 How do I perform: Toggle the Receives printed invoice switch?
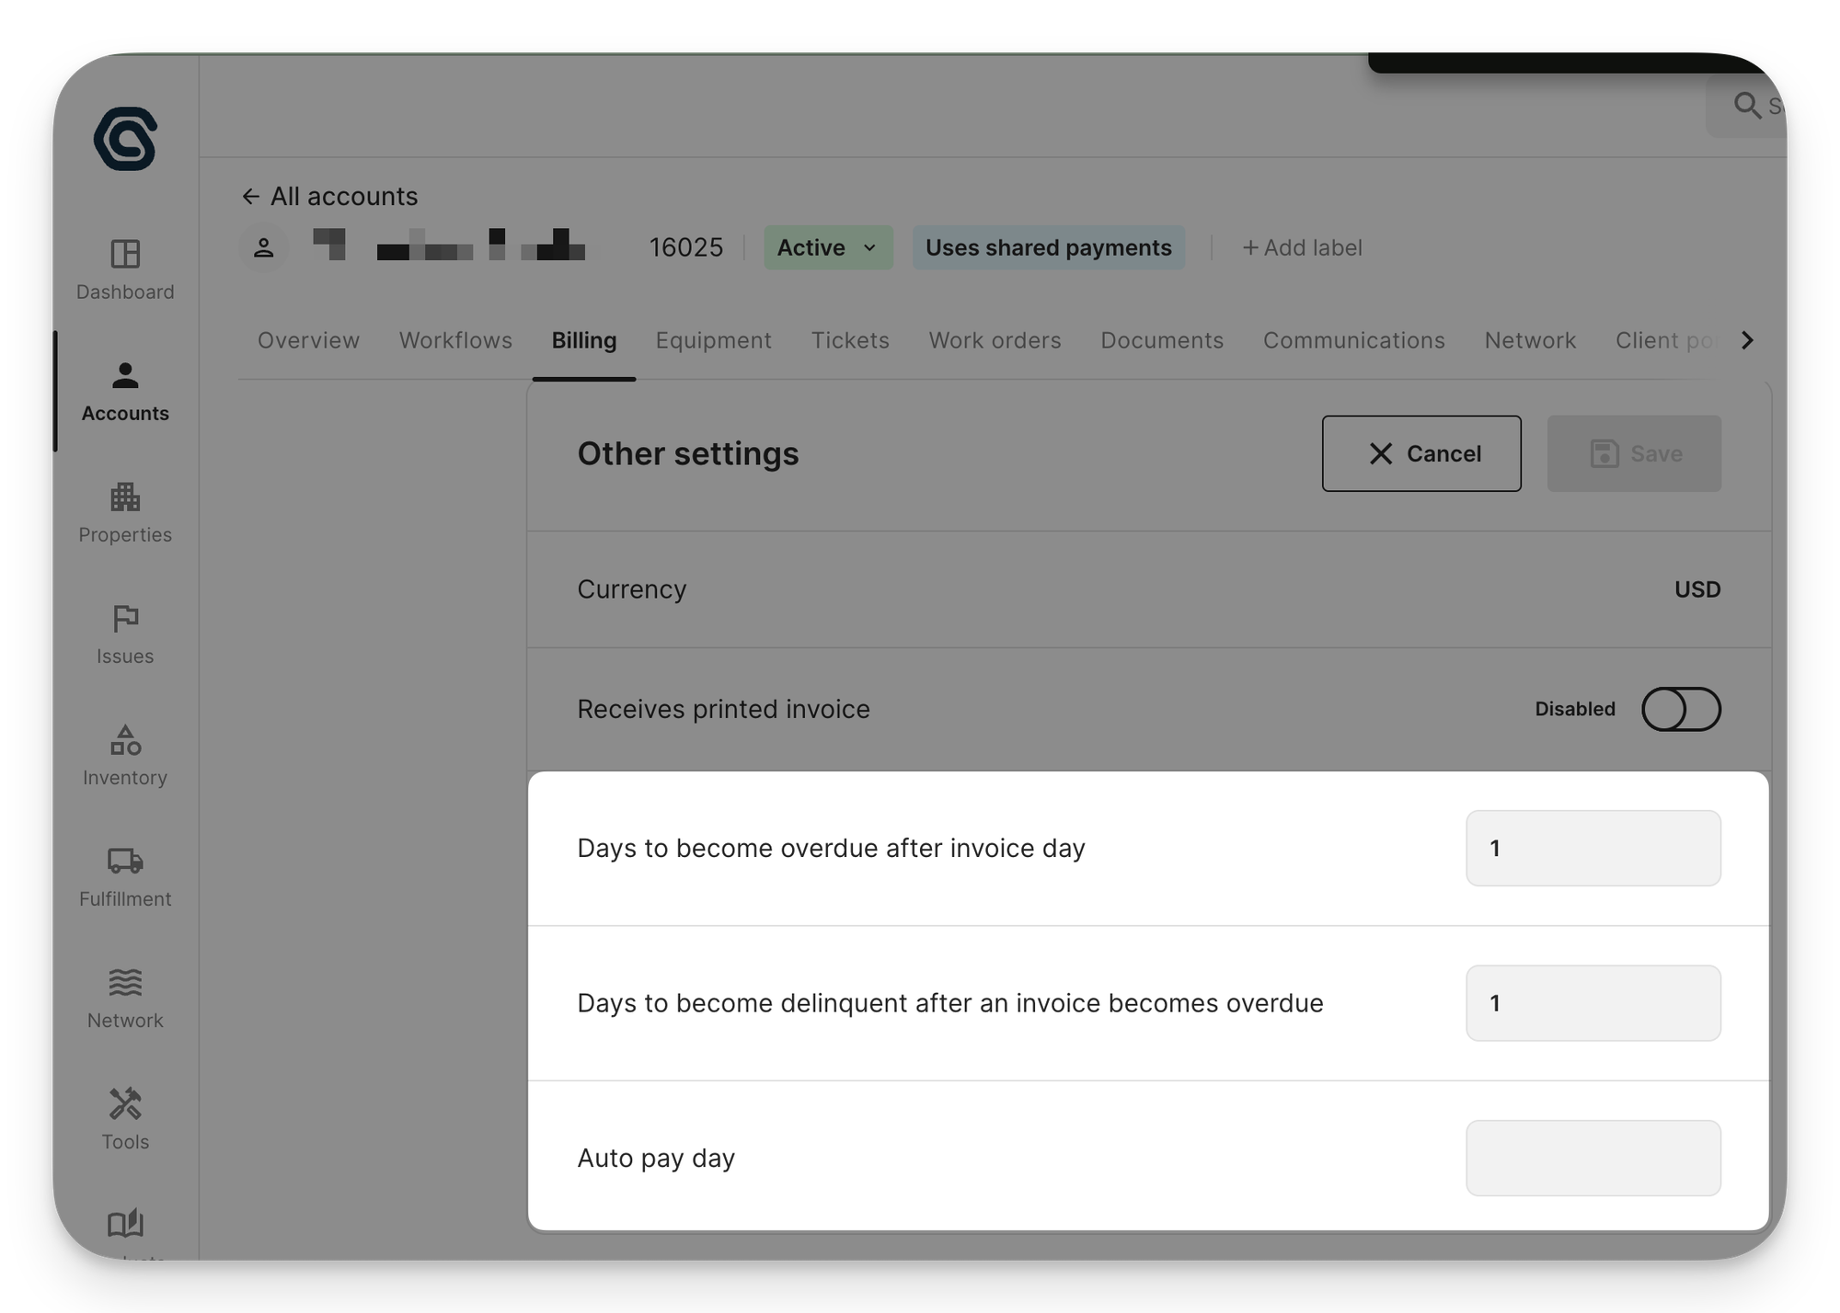1681,709
